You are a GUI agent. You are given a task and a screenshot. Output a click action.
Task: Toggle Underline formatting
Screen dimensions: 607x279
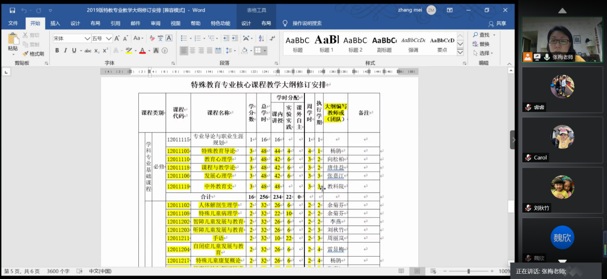coord(74,51)
